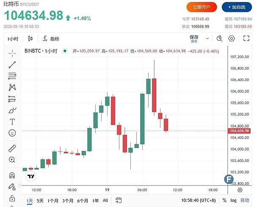Select the 1个月 range tab
This screenshot has width=254, height=209.
pyautogui.click(x=53, y=201)
